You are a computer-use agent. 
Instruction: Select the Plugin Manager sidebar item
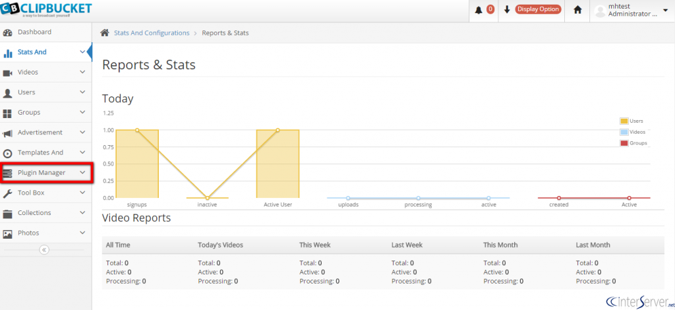(45, 173)
